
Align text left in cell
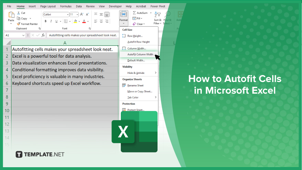click(x=95, y=21)
